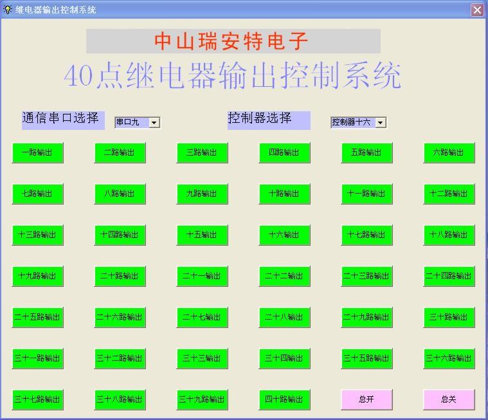Toggle the 三路输出 relay button
Viewport: 488px width, 420px height.
(203, 152)
